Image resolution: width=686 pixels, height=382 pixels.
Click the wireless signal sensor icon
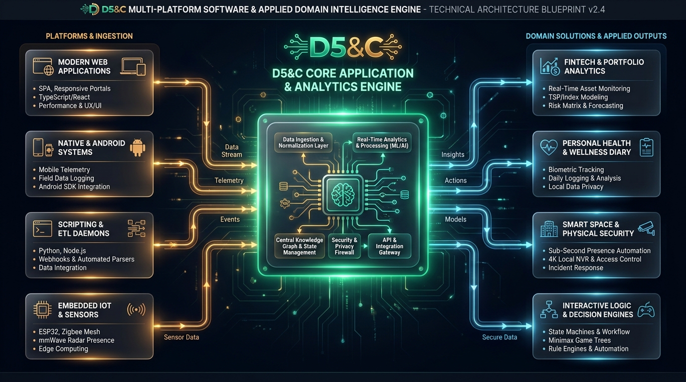coord(136,309)
